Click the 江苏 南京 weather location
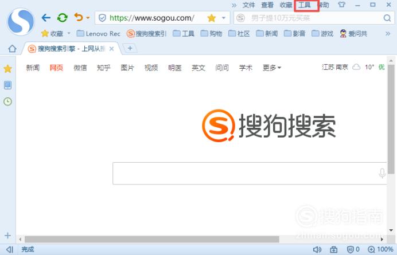The image size is (397, 255). 334,67
